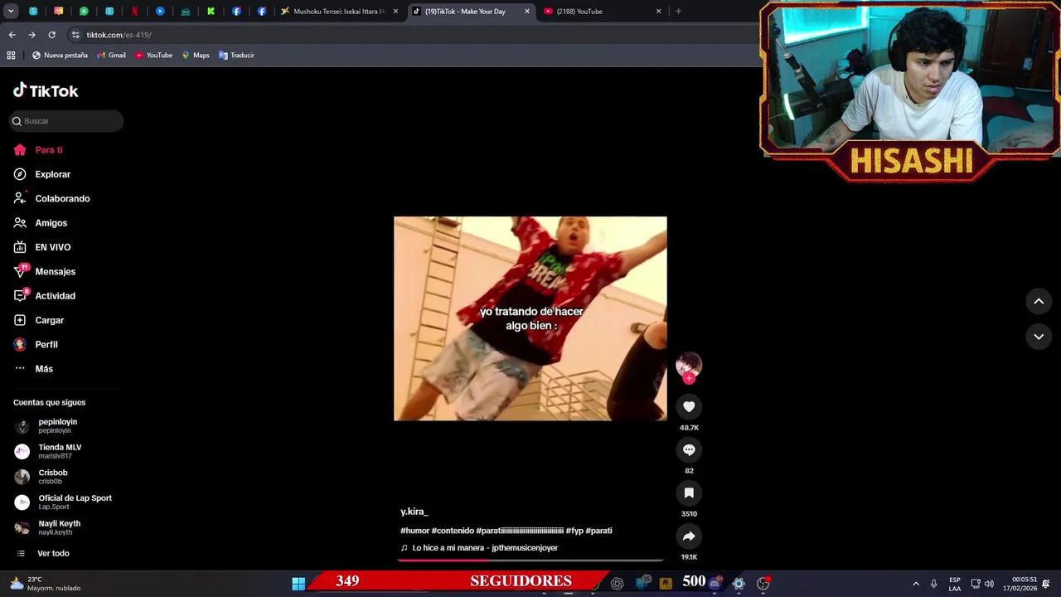Screen dimensions: 1061x597
Task: Open comments with speech bubble icon
Action: click(x=689, y=449)
